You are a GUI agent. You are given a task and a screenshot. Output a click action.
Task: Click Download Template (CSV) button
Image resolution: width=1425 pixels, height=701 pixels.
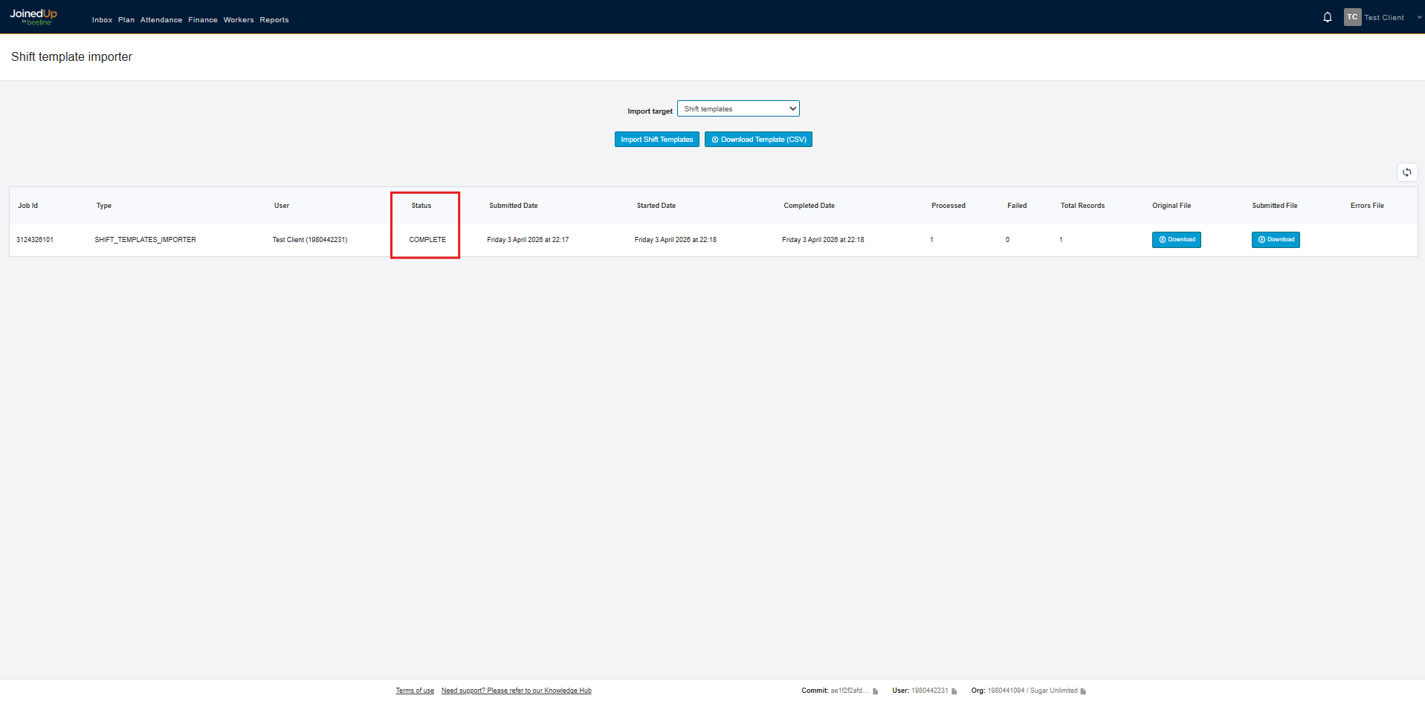pos(758,140)
